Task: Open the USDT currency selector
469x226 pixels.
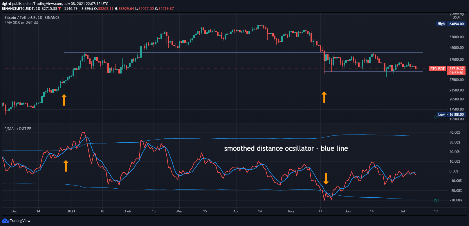Action: click(457, 17)
